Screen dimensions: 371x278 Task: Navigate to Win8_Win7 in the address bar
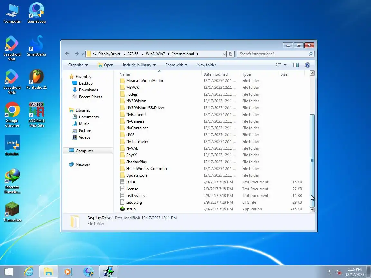155,54
